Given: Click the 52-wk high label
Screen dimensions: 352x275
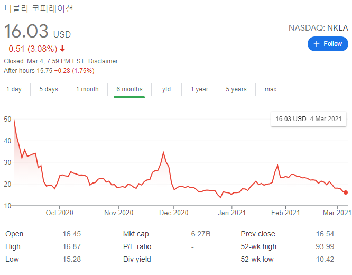Looking at the screenshot, I should click(258, 246).
